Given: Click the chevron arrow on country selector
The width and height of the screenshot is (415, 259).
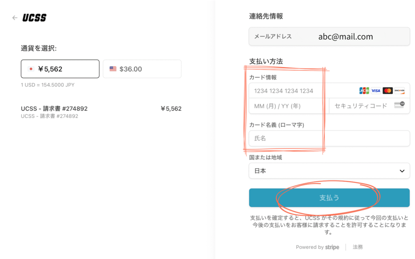Looking at the screenshot, I should (x=402, y=171).
